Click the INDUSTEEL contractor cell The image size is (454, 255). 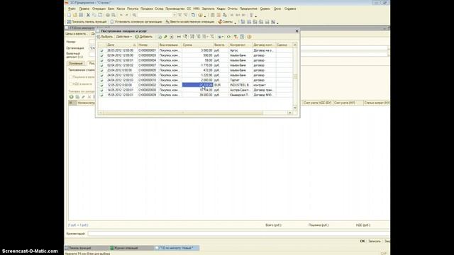240,85
